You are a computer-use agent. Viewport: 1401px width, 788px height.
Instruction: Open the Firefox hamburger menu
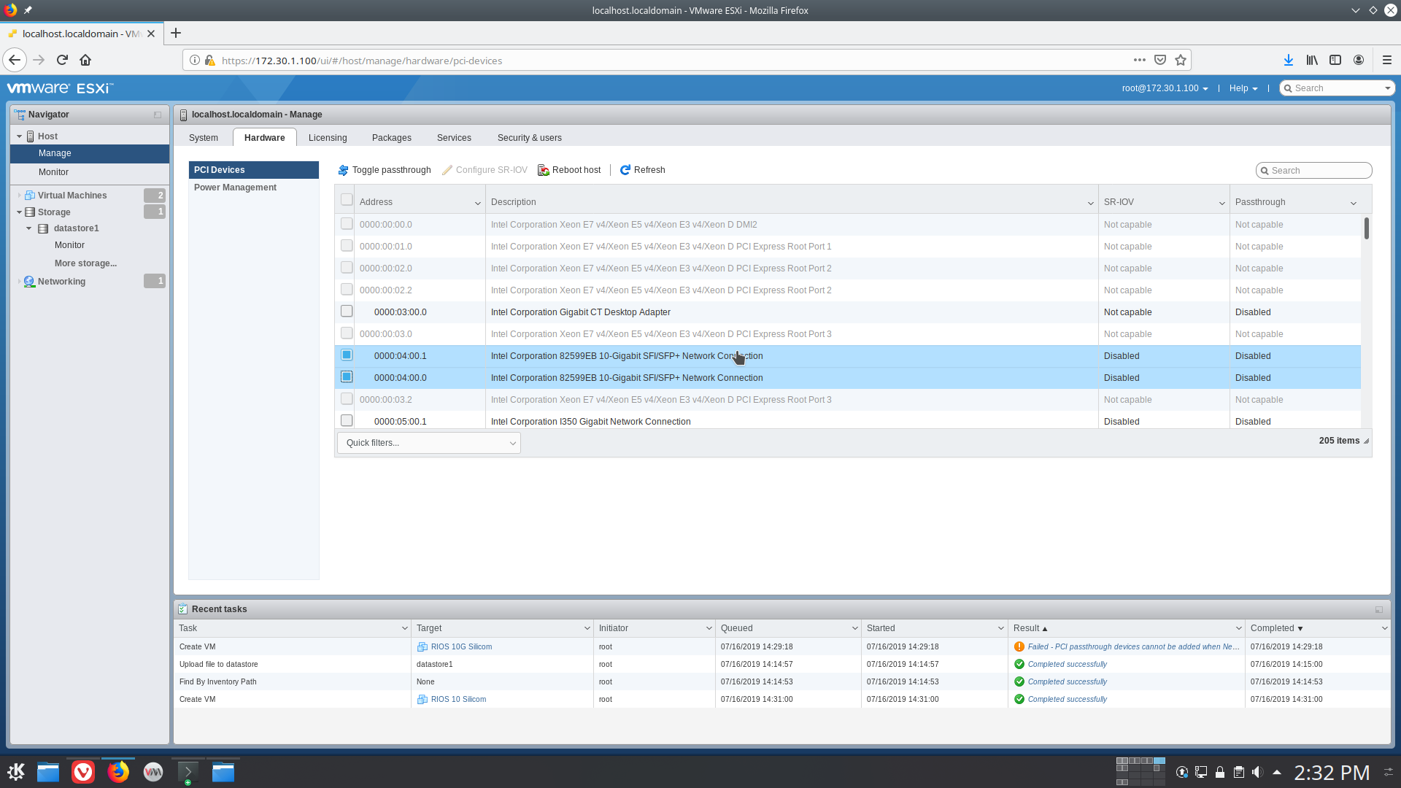point(1387,60)
